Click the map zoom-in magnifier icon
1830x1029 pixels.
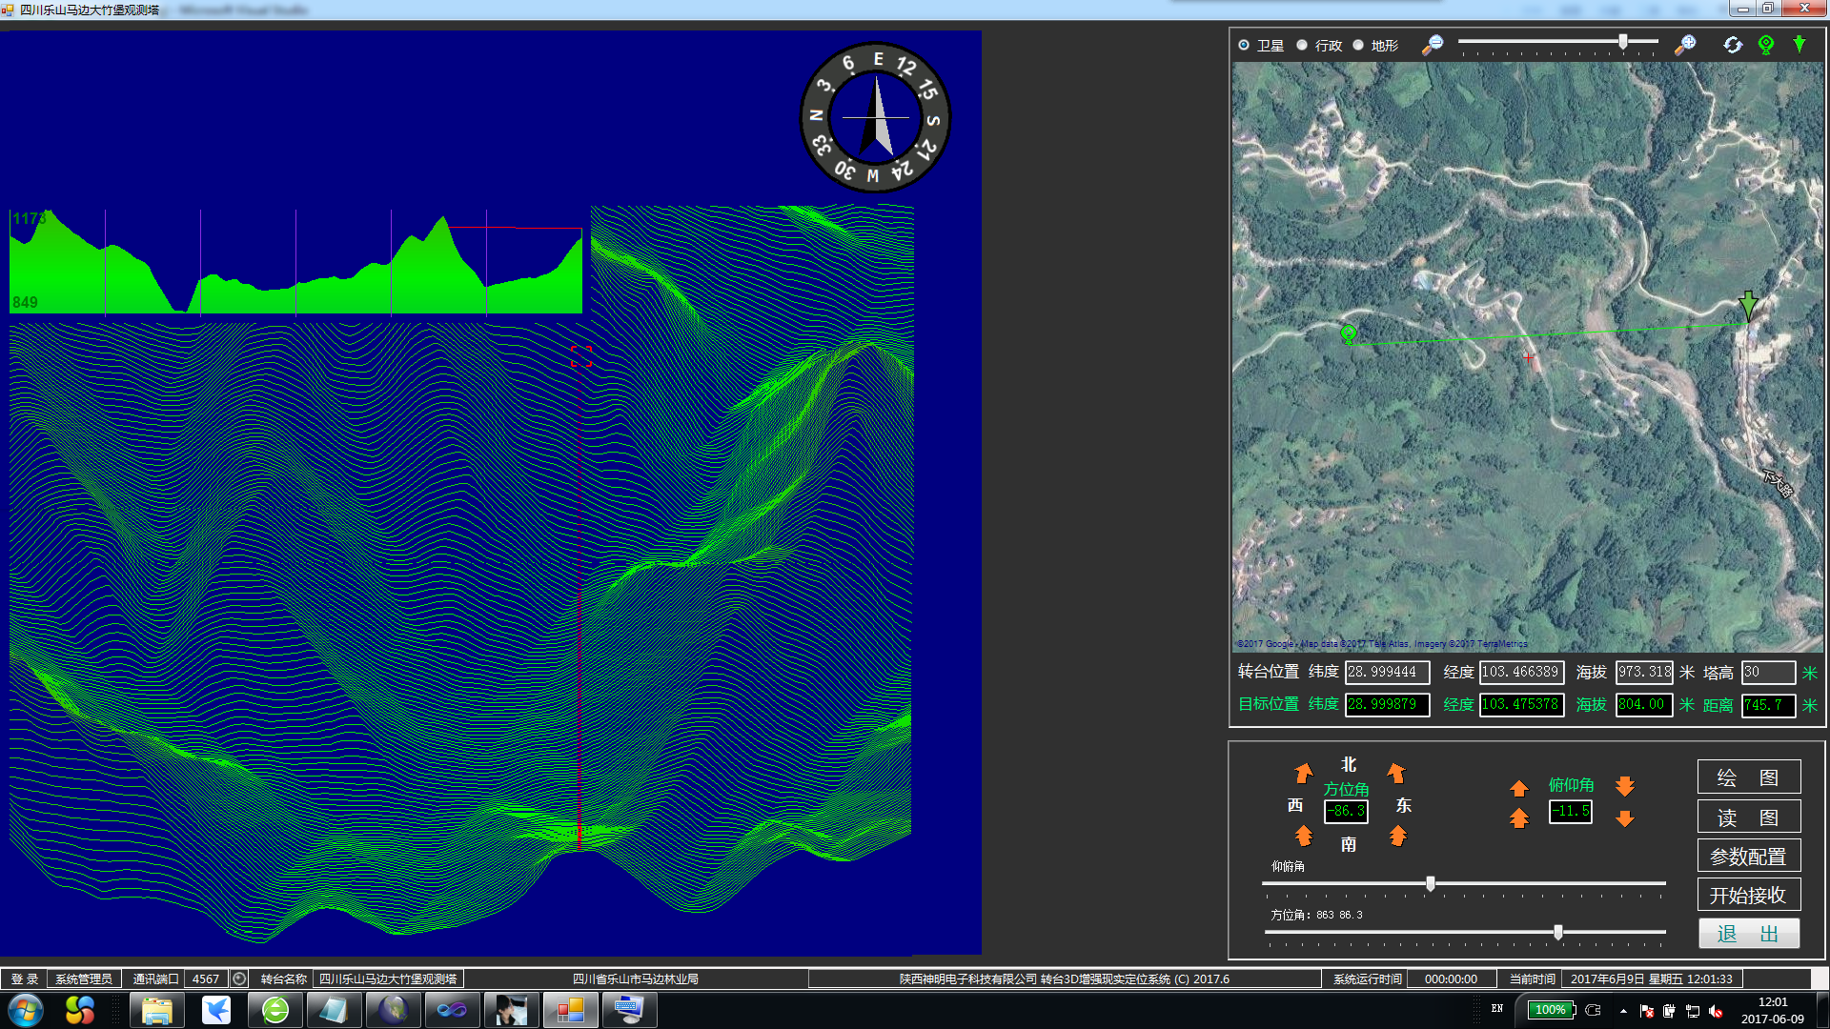(x=1685, y=45)
